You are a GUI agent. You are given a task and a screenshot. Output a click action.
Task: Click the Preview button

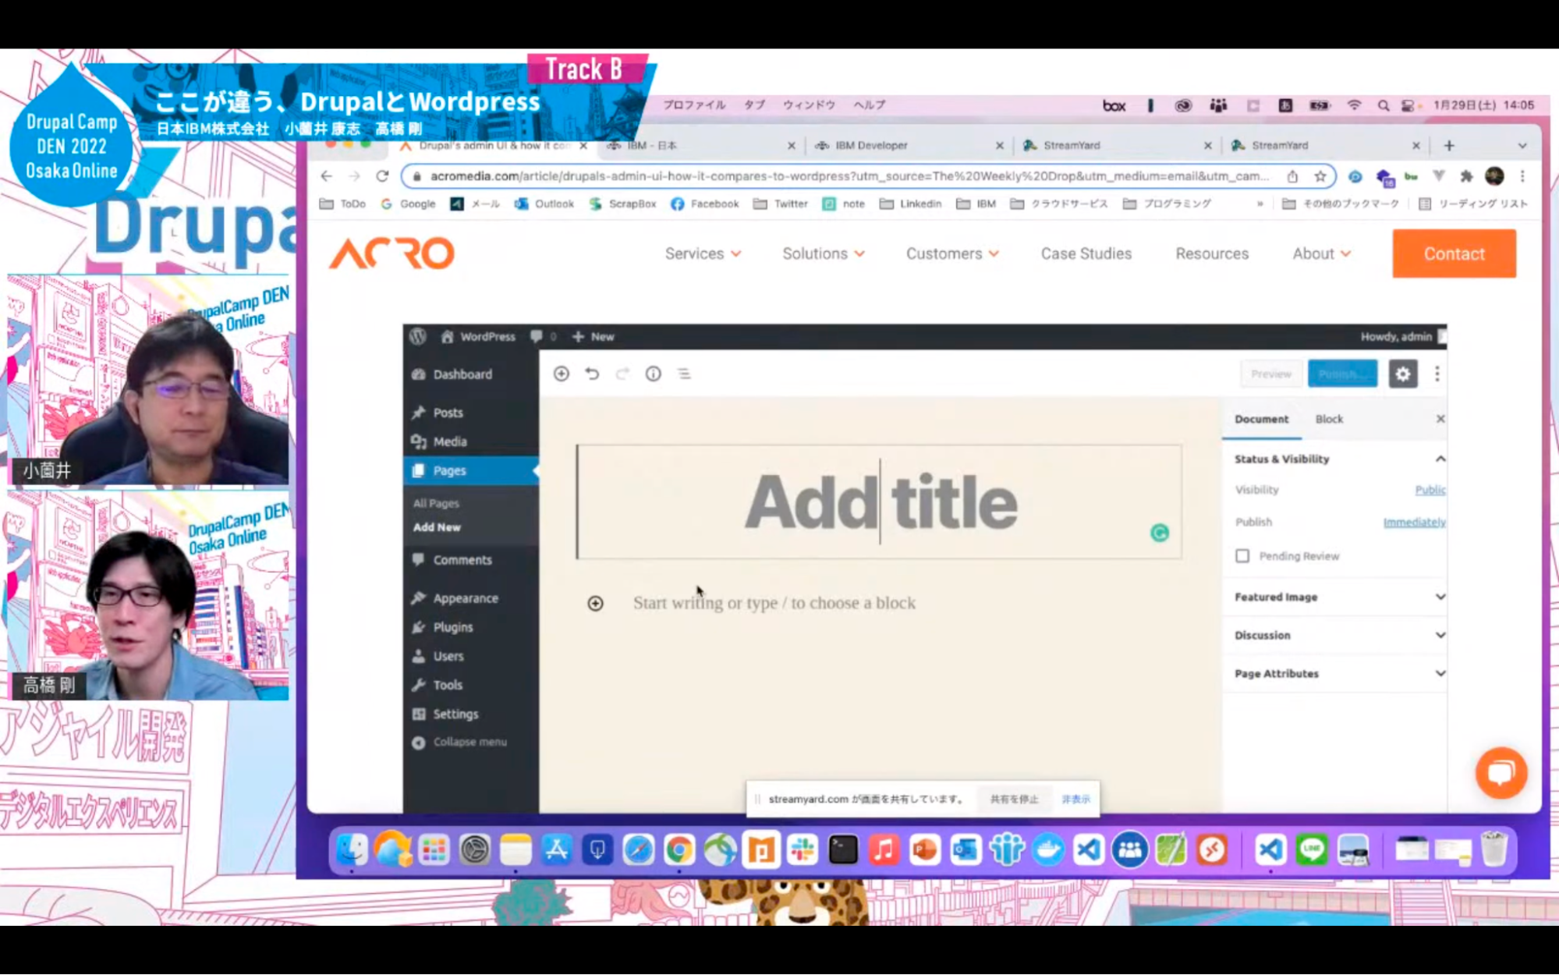[1271, 373]
